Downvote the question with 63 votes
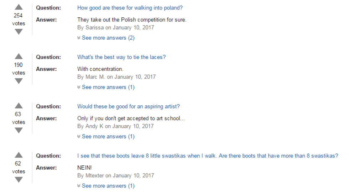 click(x=19, y=130)
